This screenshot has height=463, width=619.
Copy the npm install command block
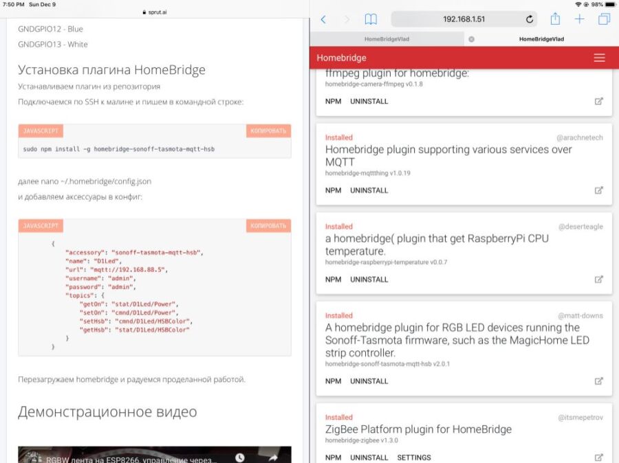[x=268, y=131]
